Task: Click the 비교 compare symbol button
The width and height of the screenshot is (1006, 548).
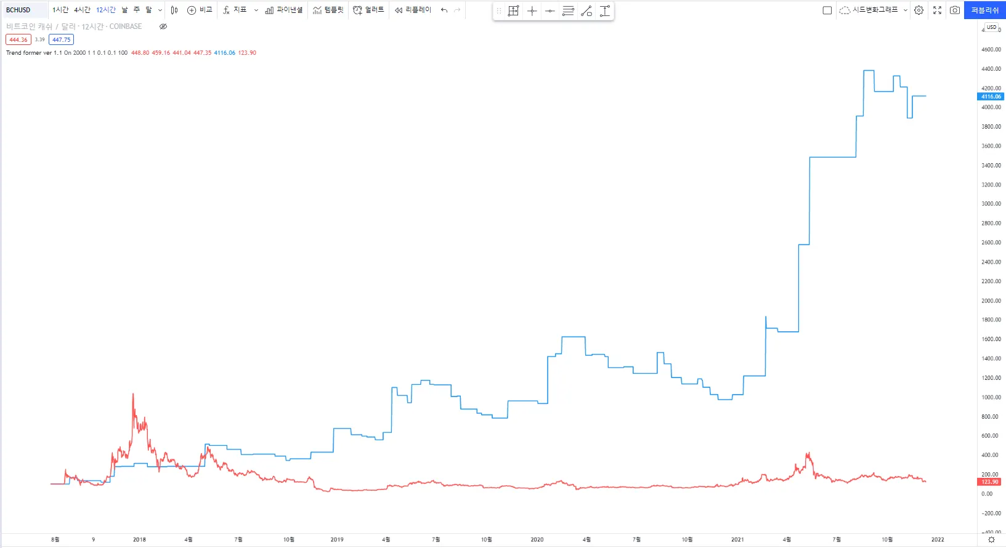Action: click(200, 10)
